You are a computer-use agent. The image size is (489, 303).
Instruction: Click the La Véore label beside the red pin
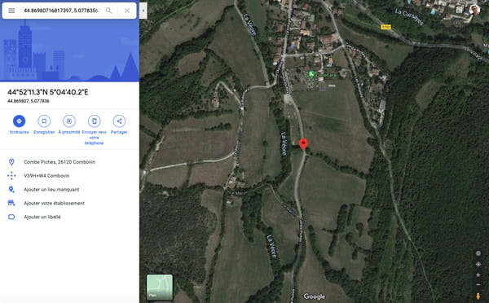pos(284,143)
